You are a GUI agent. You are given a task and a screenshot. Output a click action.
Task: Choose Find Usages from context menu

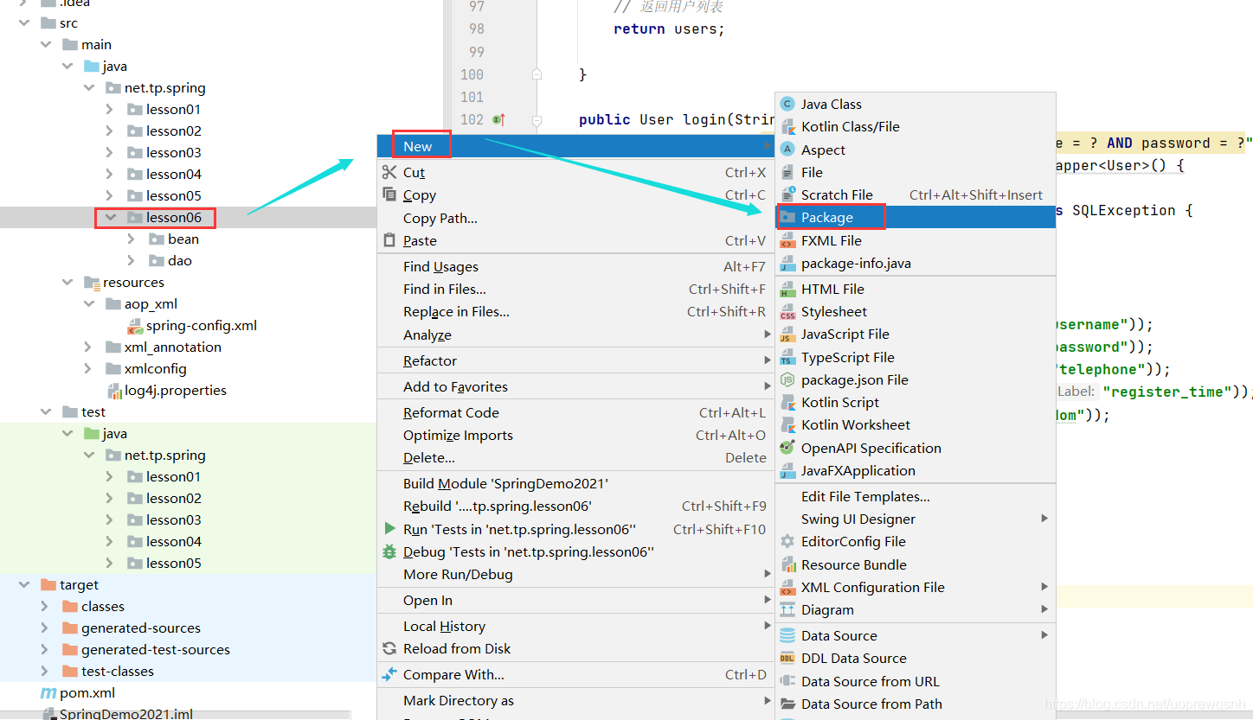575,266
